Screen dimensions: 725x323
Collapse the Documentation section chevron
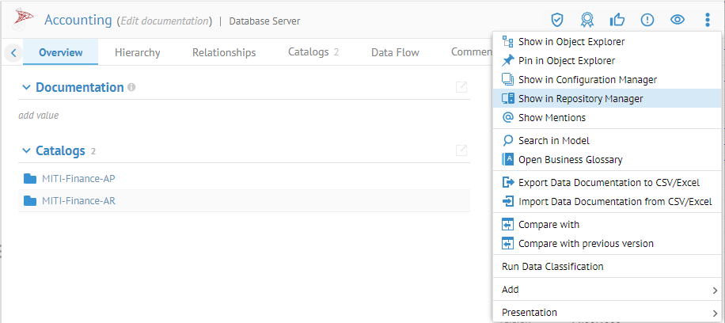(26, 87)
